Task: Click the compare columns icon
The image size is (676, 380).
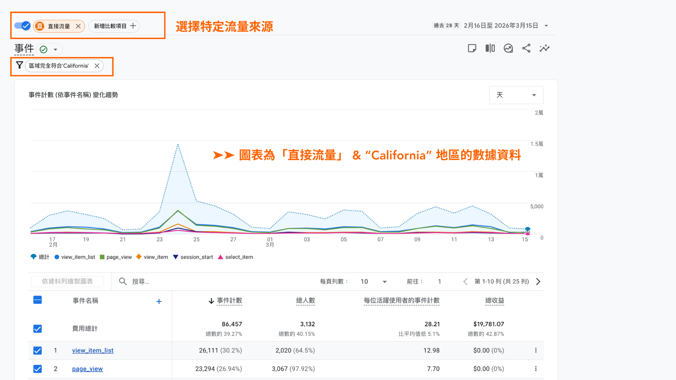Action: point(490,48)
